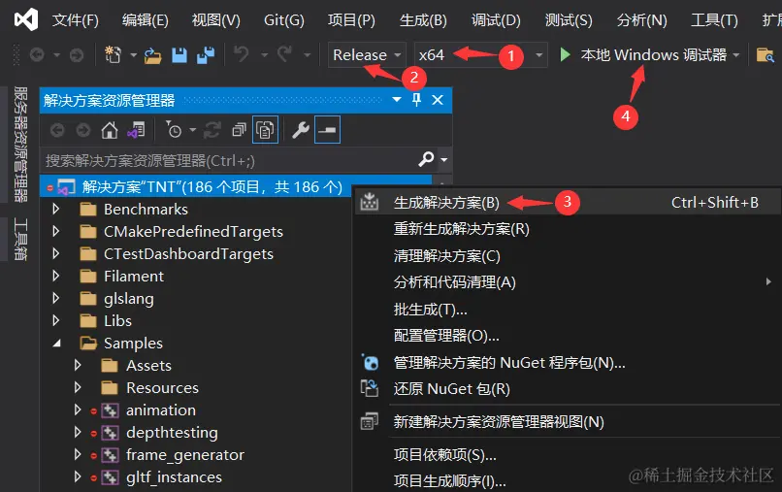782x492 pixels.
Task: Click the Navigate Forward toolbar icon
Action: [77, 55]
